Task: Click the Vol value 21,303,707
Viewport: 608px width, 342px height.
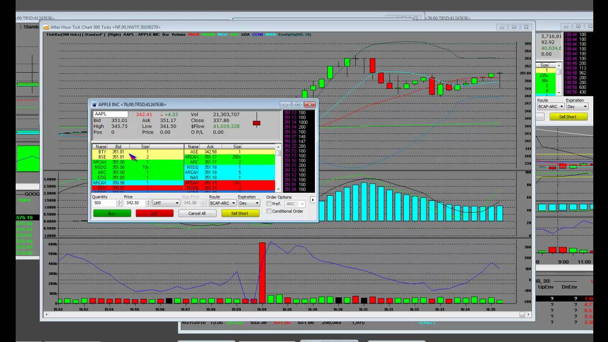Action: 226,114
